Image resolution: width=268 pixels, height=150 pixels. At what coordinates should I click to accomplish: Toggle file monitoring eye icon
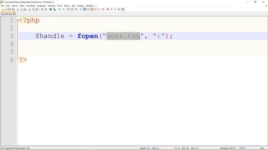pos(103,9)
